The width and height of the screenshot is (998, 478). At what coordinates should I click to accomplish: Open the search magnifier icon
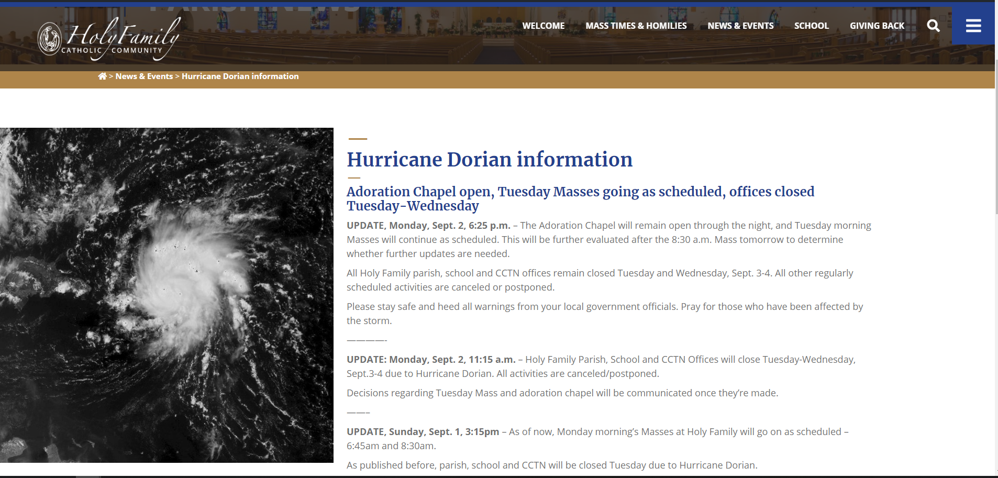click(933, 26)
